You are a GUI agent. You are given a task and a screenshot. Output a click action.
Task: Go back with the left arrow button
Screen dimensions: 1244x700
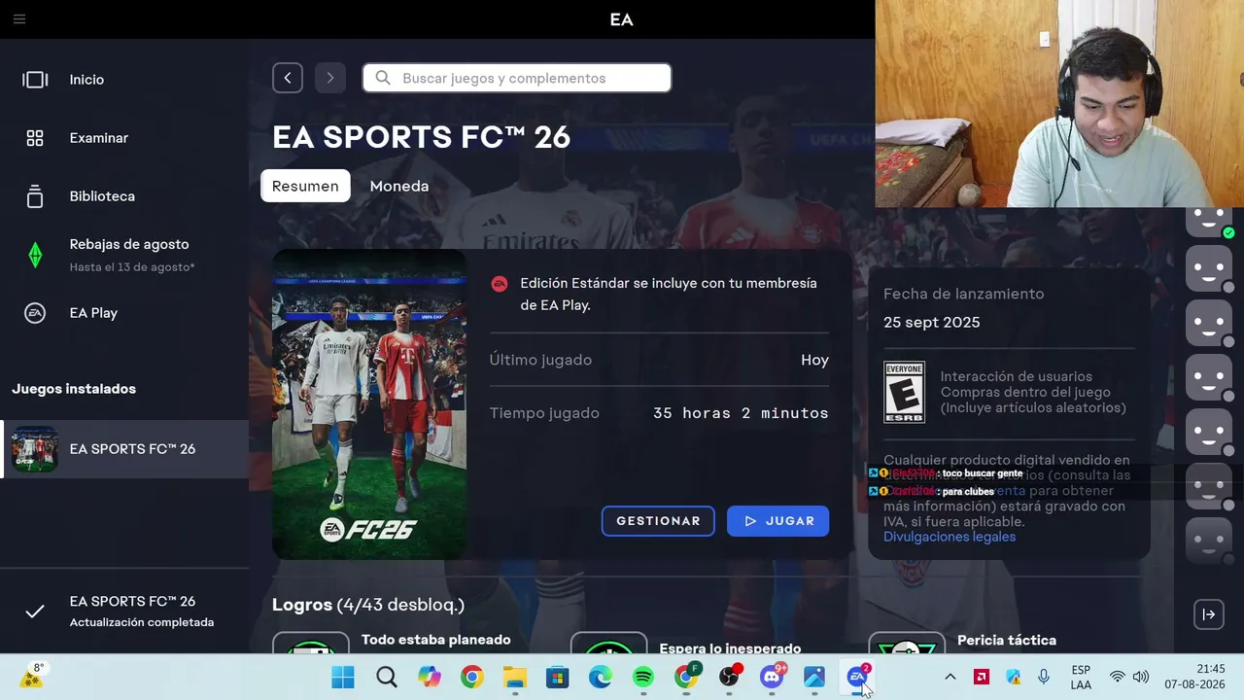288,78
